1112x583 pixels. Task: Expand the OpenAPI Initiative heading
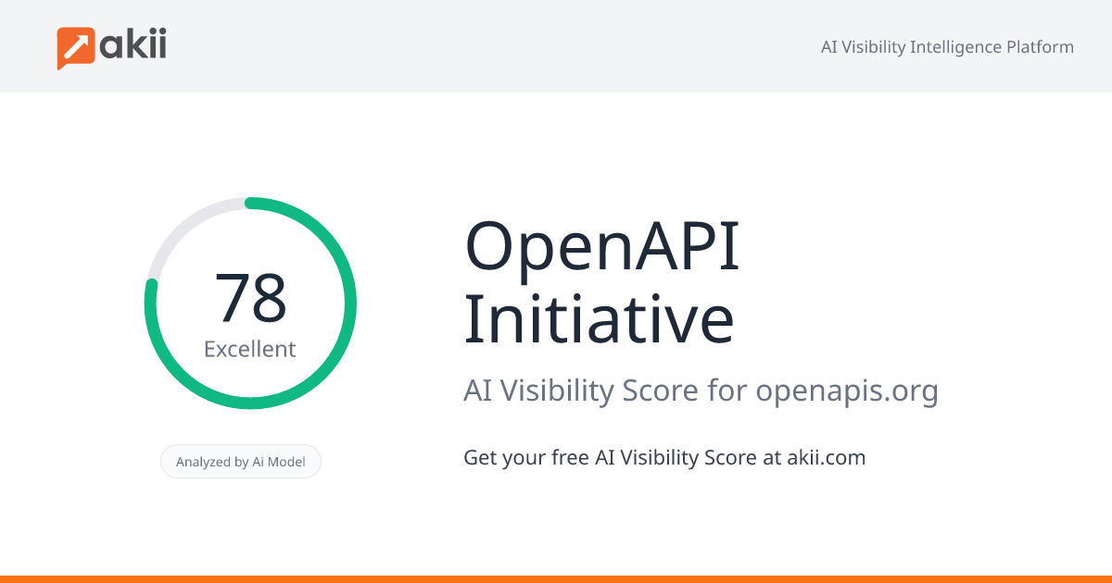[x=600, y=282]
